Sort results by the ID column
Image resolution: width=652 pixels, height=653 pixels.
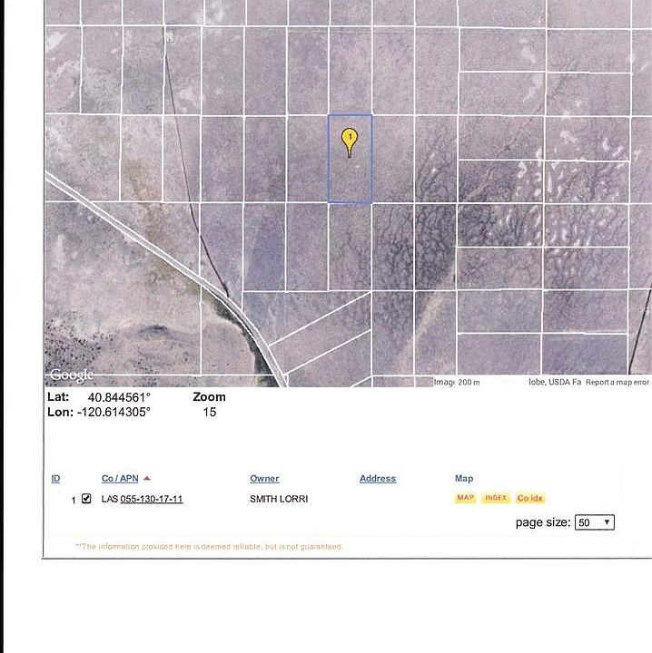[x=55, y=479]
